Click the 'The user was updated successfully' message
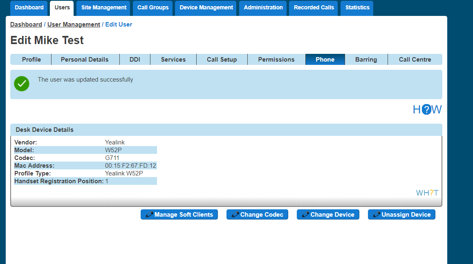The width and height of the screenshot is (473, 264). click(85, 80)
